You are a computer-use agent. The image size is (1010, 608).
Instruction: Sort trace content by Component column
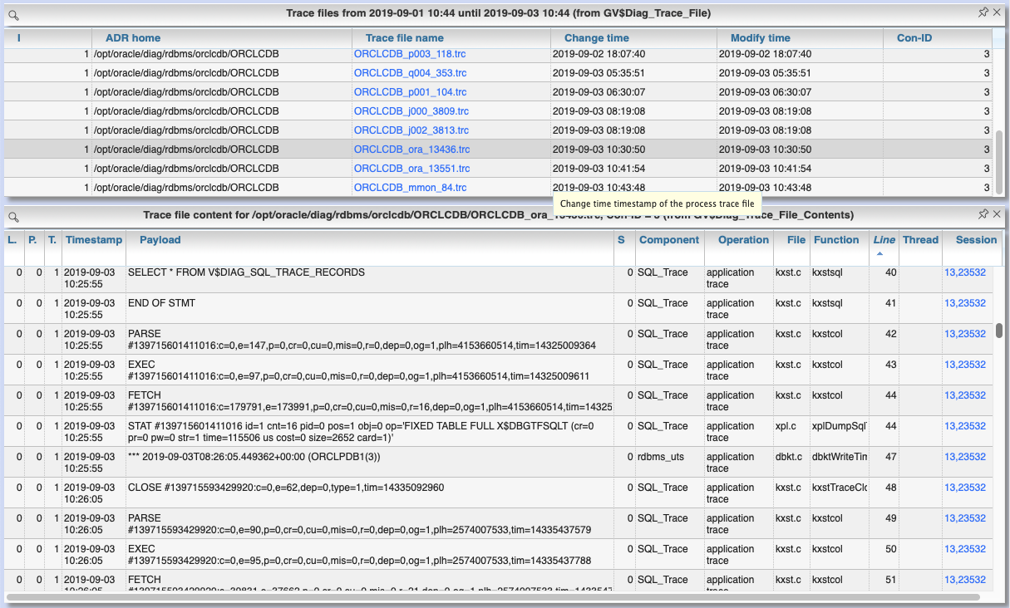click(669, 239)
